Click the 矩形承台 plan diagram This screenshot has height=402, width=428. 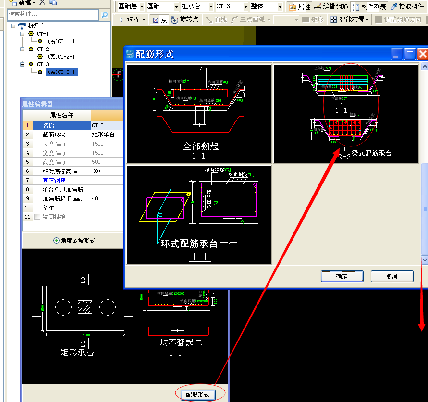pos(82,315)
